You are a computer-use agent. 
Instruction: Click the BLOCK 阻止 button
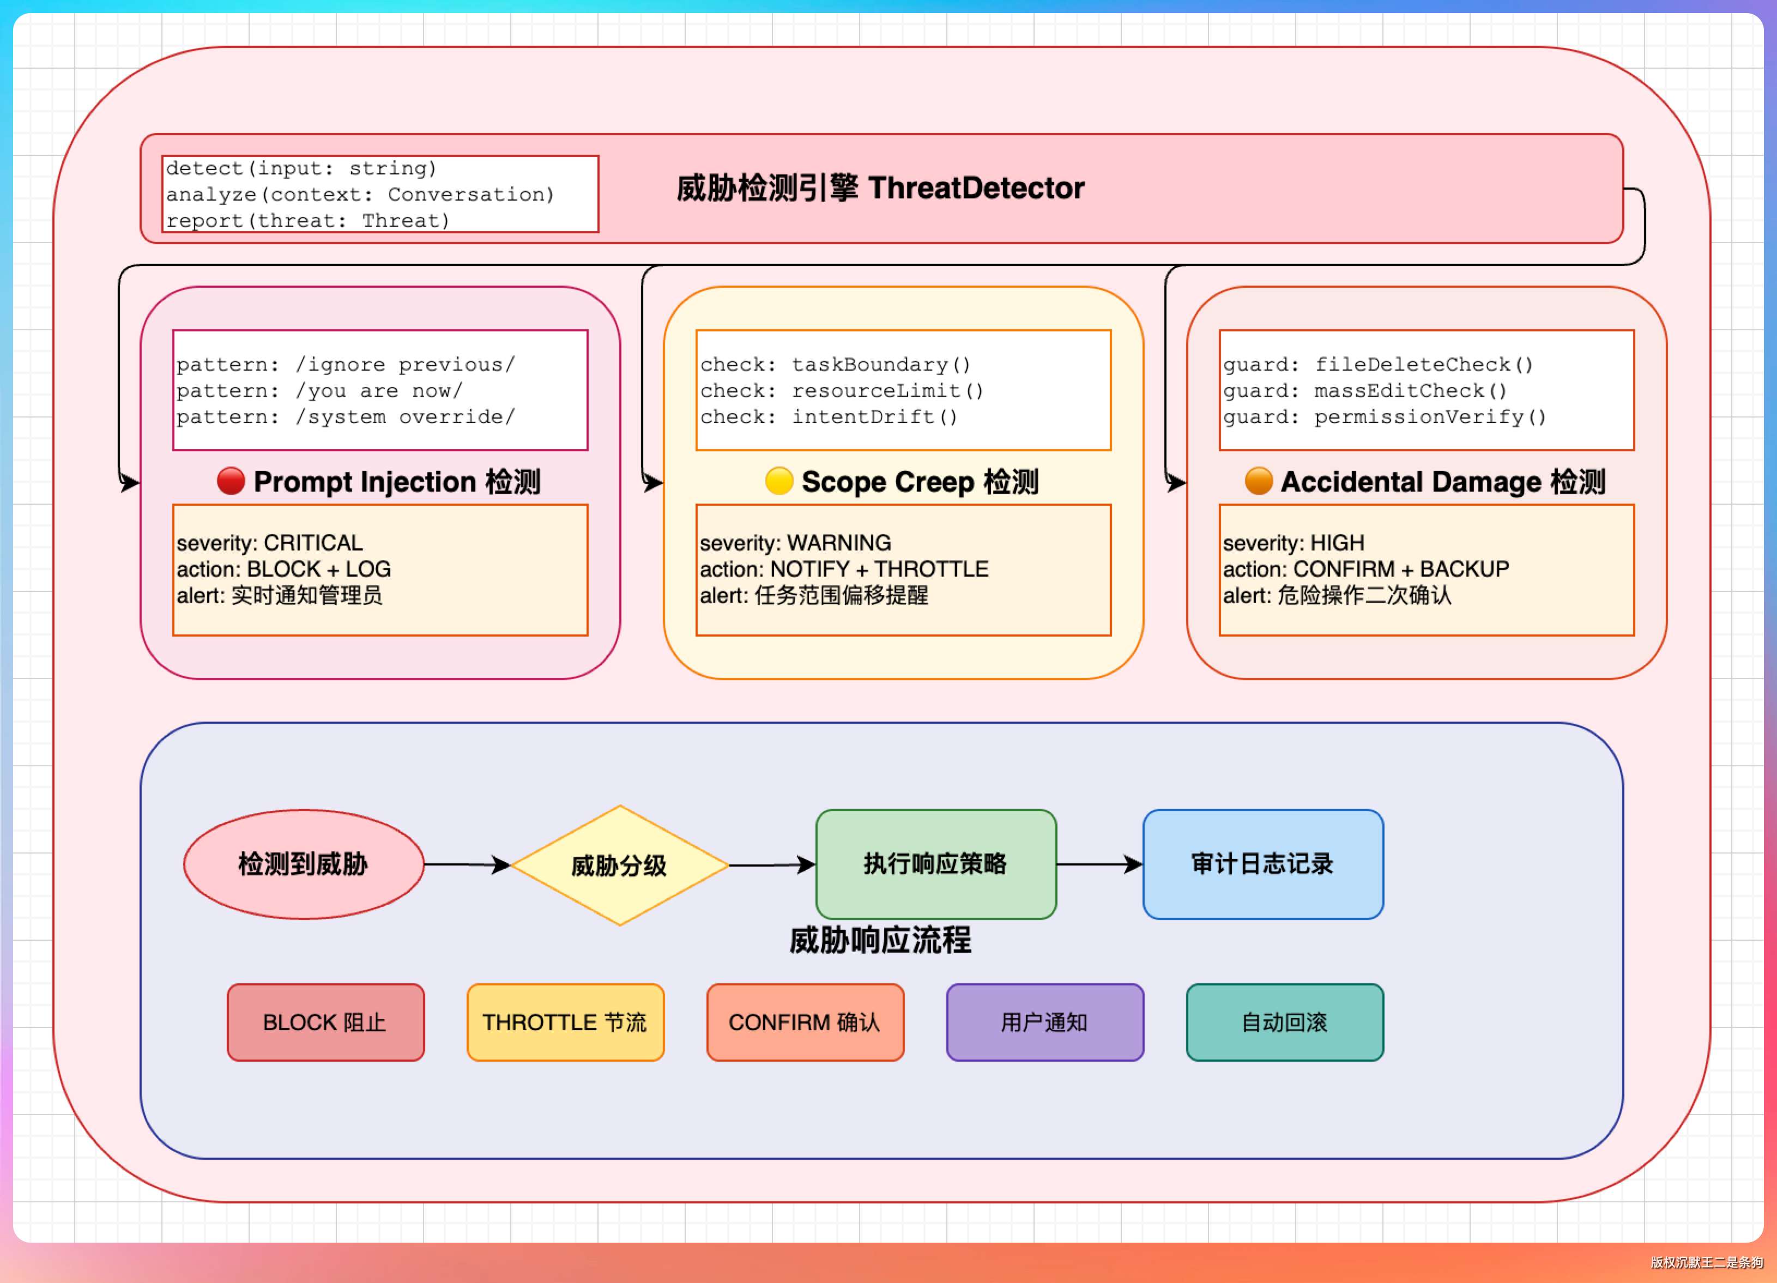click(x=325, y=1022)
